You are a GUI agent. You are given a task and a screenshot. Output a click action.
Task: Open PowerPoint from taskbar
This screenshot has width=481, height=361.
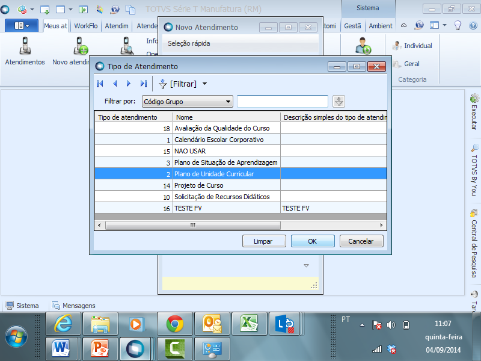(100, 349)
